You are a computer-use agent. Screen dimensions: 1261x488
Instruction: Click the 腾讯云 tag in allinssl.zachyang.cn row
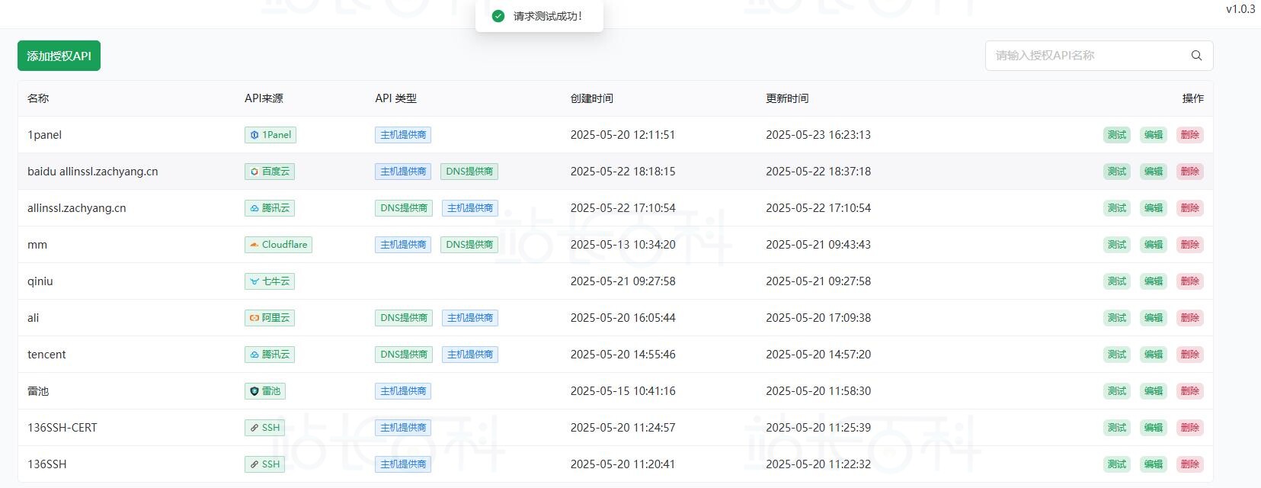(x=270, y=208)
